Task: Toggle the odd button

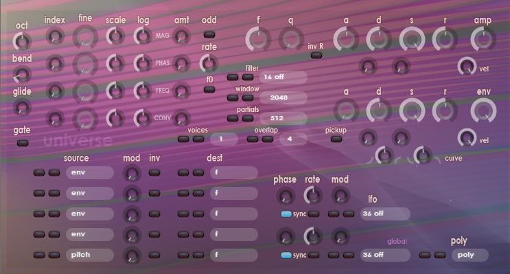Action: [209, 34]
